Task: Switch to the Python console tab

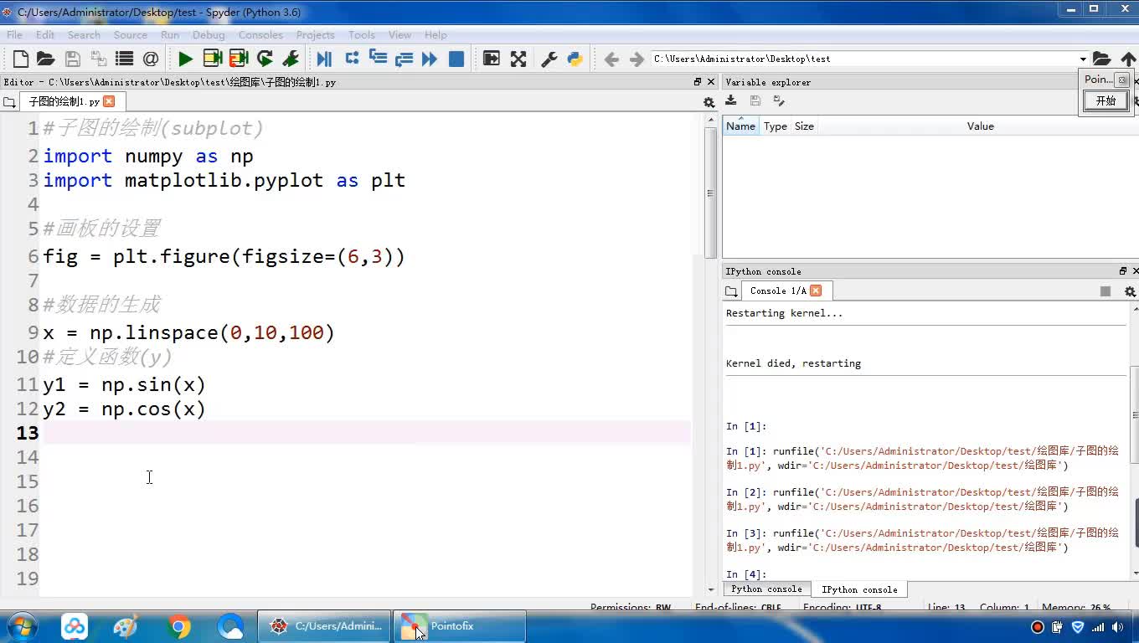Action: click(766, 589)
